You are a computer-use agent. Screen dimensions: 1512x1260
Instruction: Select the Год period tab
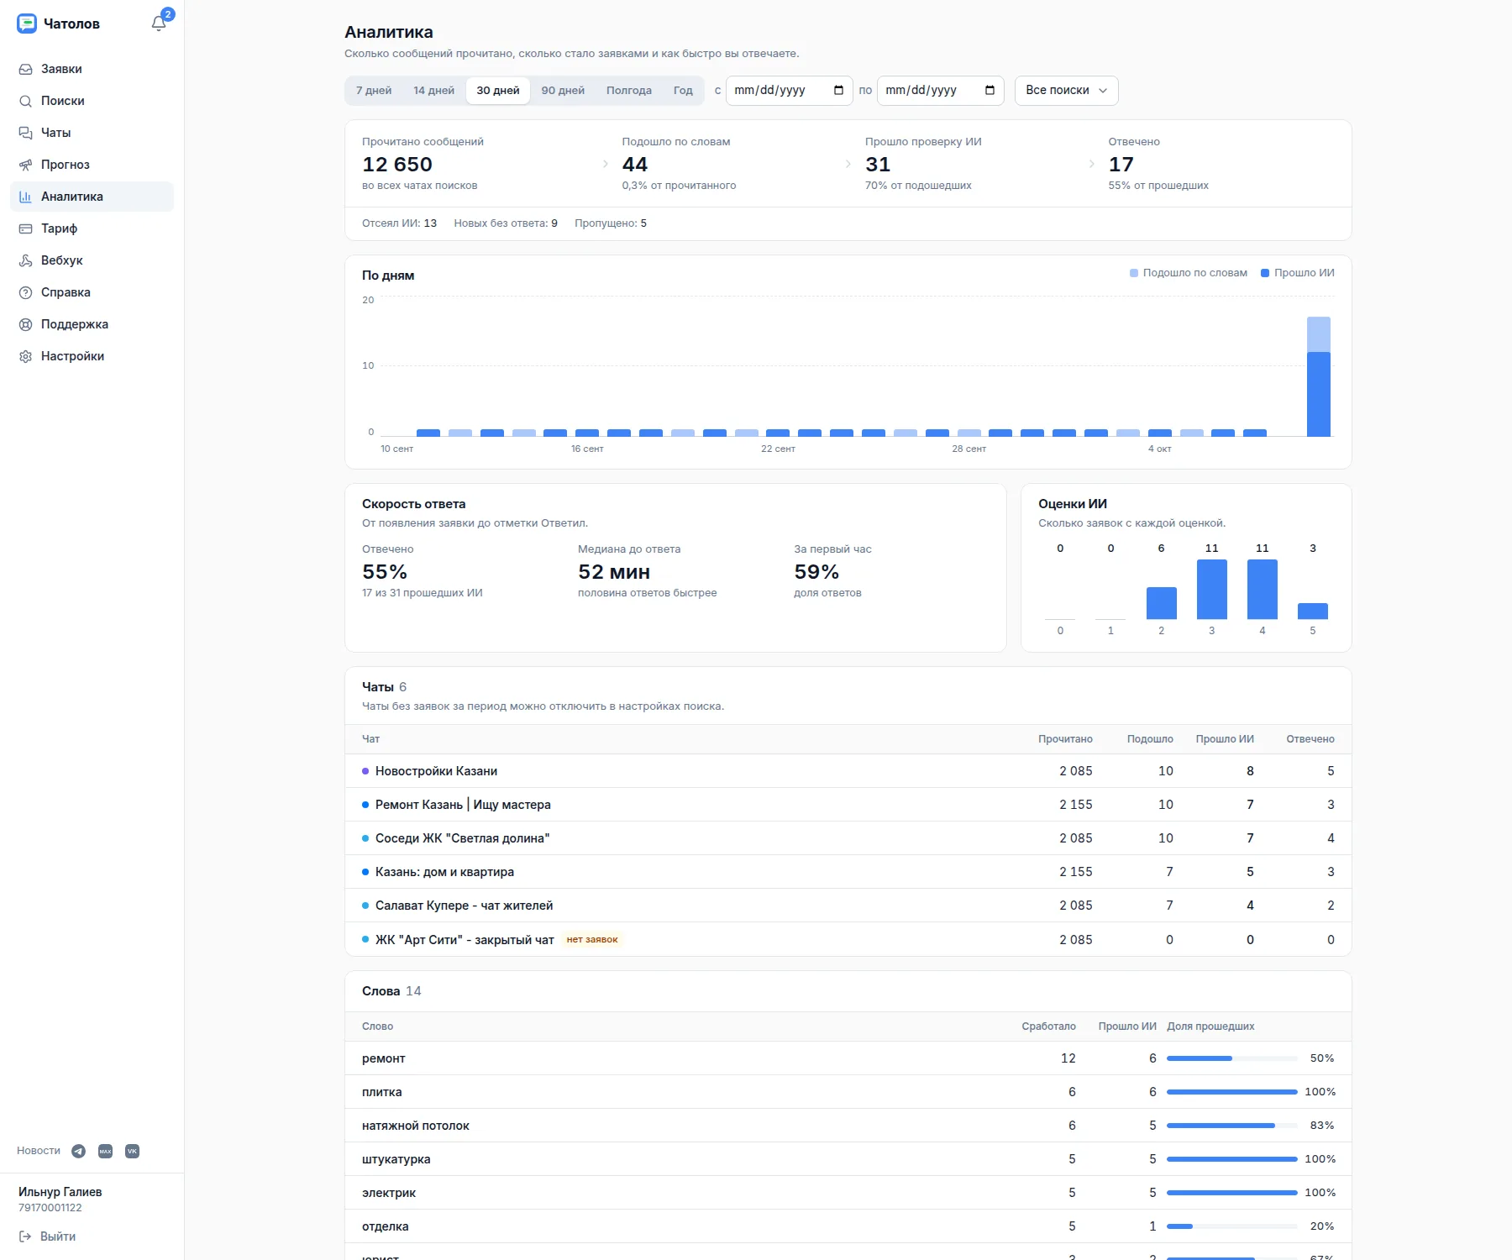point(683,90)
